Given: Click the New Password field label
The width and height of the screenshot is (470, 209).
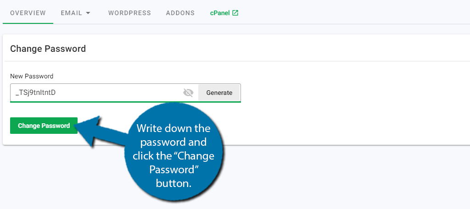Looking at the screenshot, I should pos(32,77).
